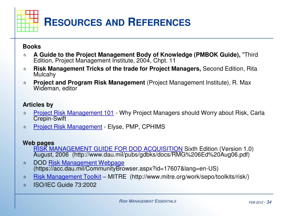Open the Project Risk Management article by Elyse
The width and height of the screenshot is (288, 216).
pyautogui.click(x=68, y=127)
